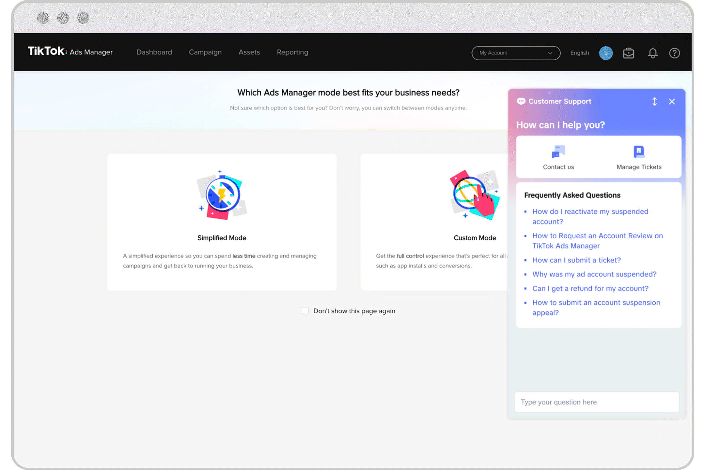The width and height of the screenshot is (705, 470).
Task: Click the Campaign menu item
Action: tap(205, 52)
